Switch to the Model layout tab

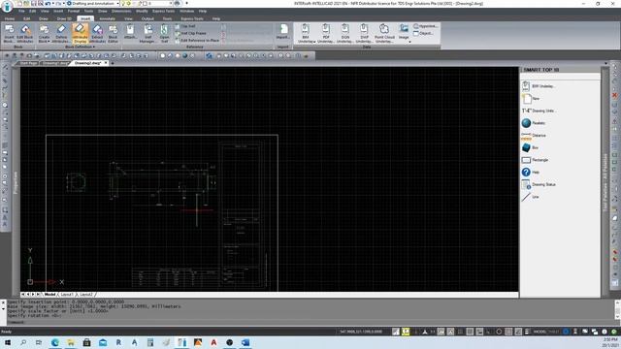click(49, 295)
